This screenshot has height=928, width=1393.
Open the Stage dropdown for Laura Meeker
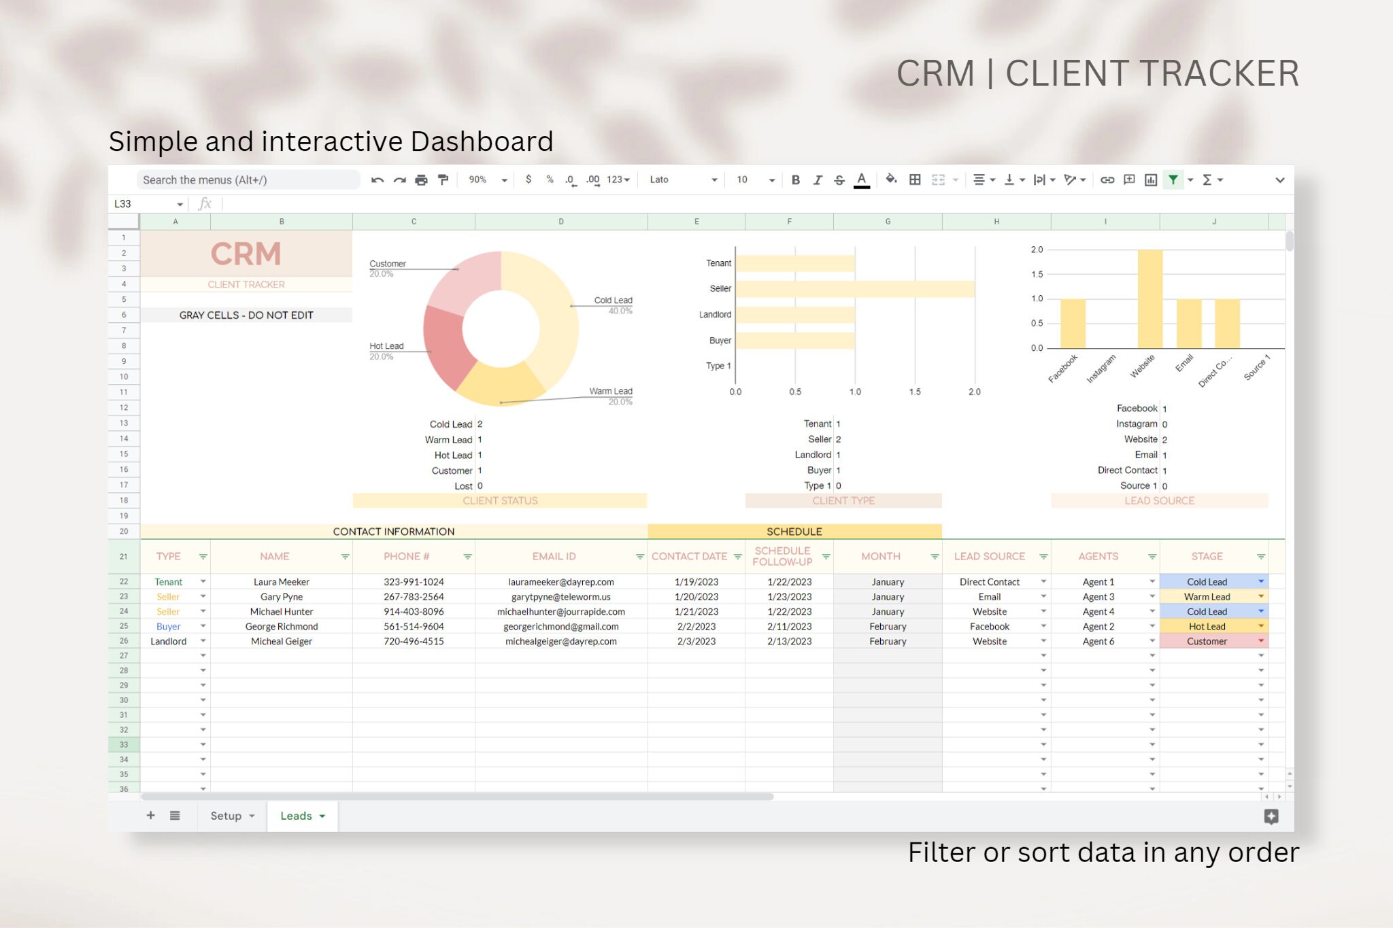click(x=1262, y=581)
